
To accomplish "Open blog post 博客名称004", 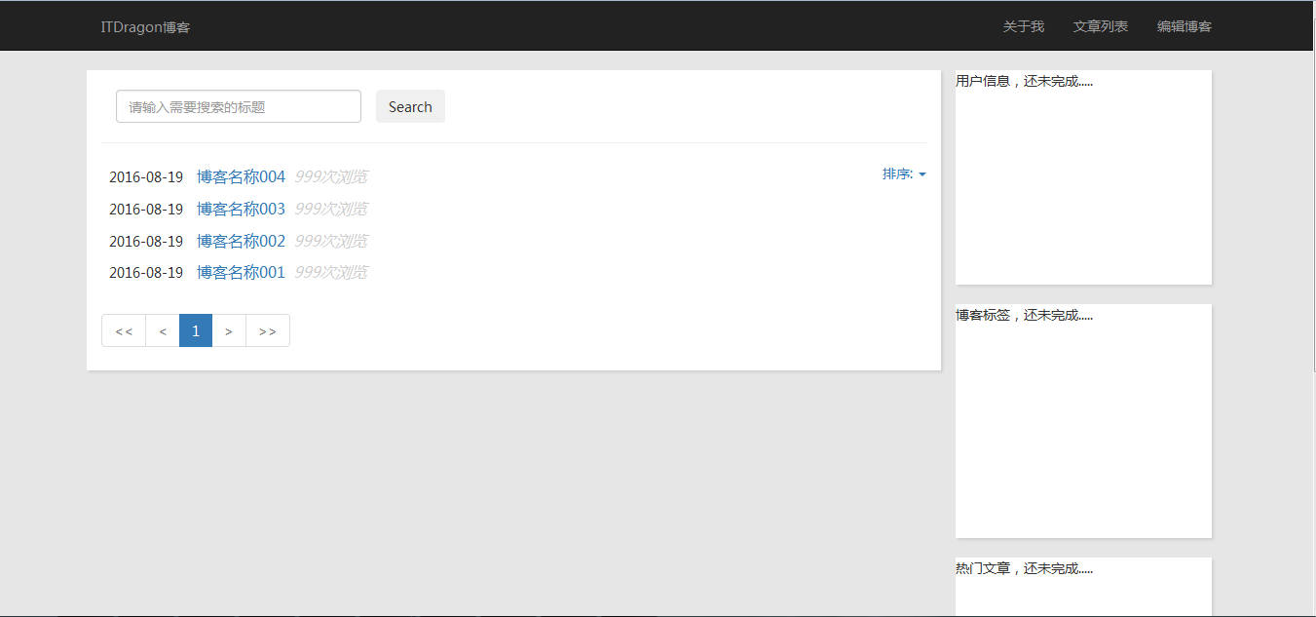I will point(241,177).
